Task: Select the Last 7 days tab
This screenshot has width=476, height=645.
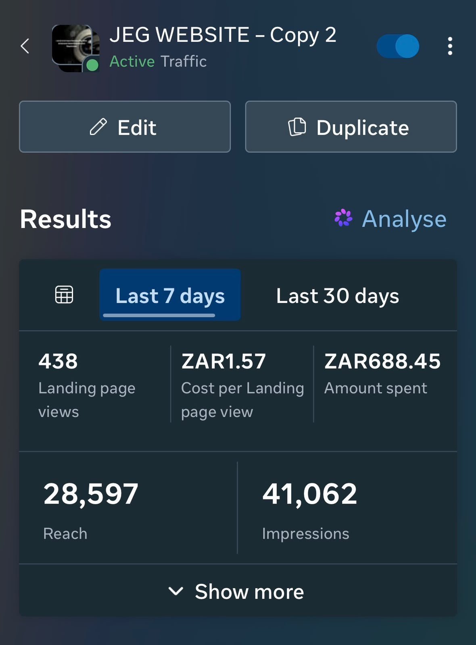Action: point(170,295)
